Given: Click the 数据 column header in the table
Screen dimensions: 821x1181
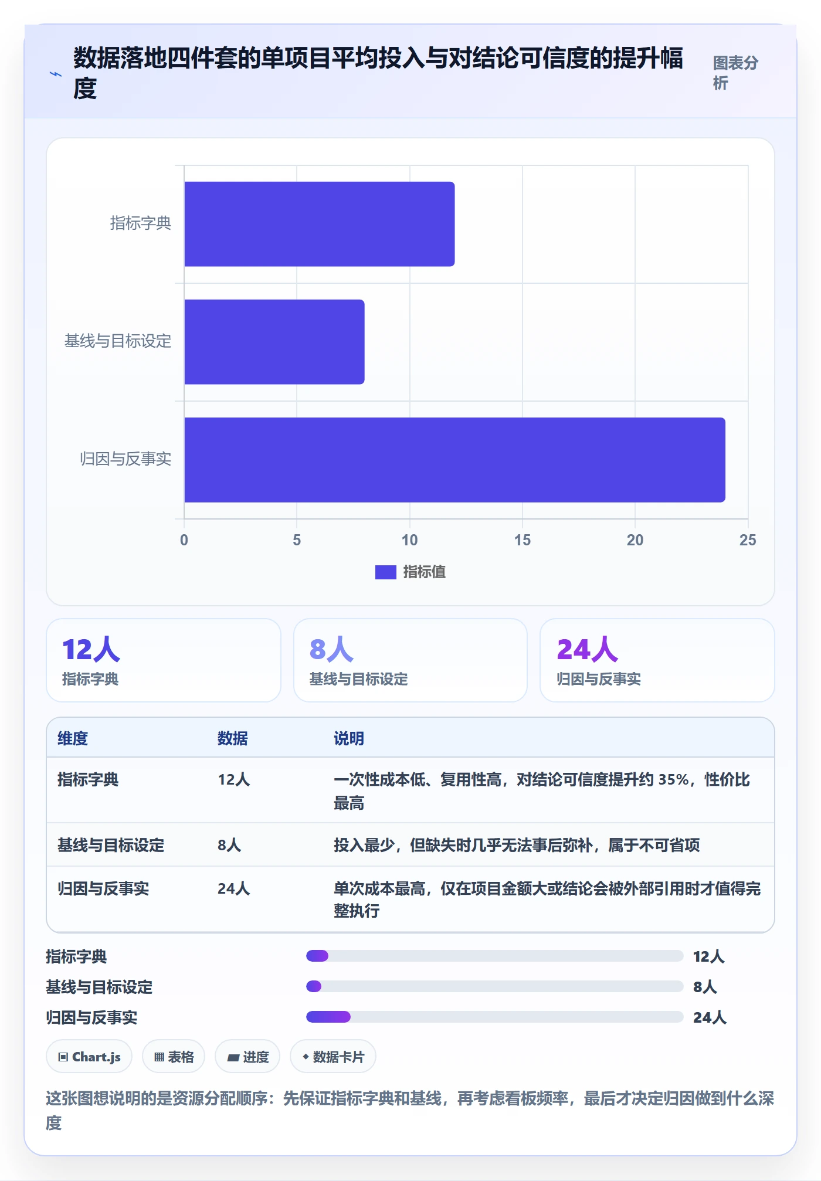Looking at the screenshot, I should click(x=233, y=738).
